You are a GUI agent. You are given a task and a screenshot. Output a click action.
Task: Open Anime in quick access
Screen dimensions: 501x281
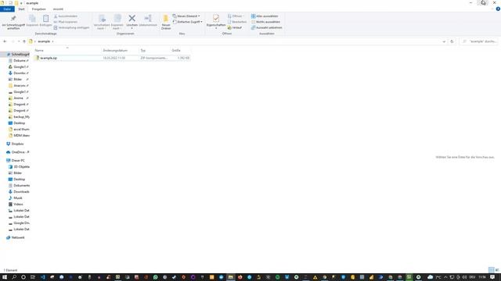[x=19, y=98]
